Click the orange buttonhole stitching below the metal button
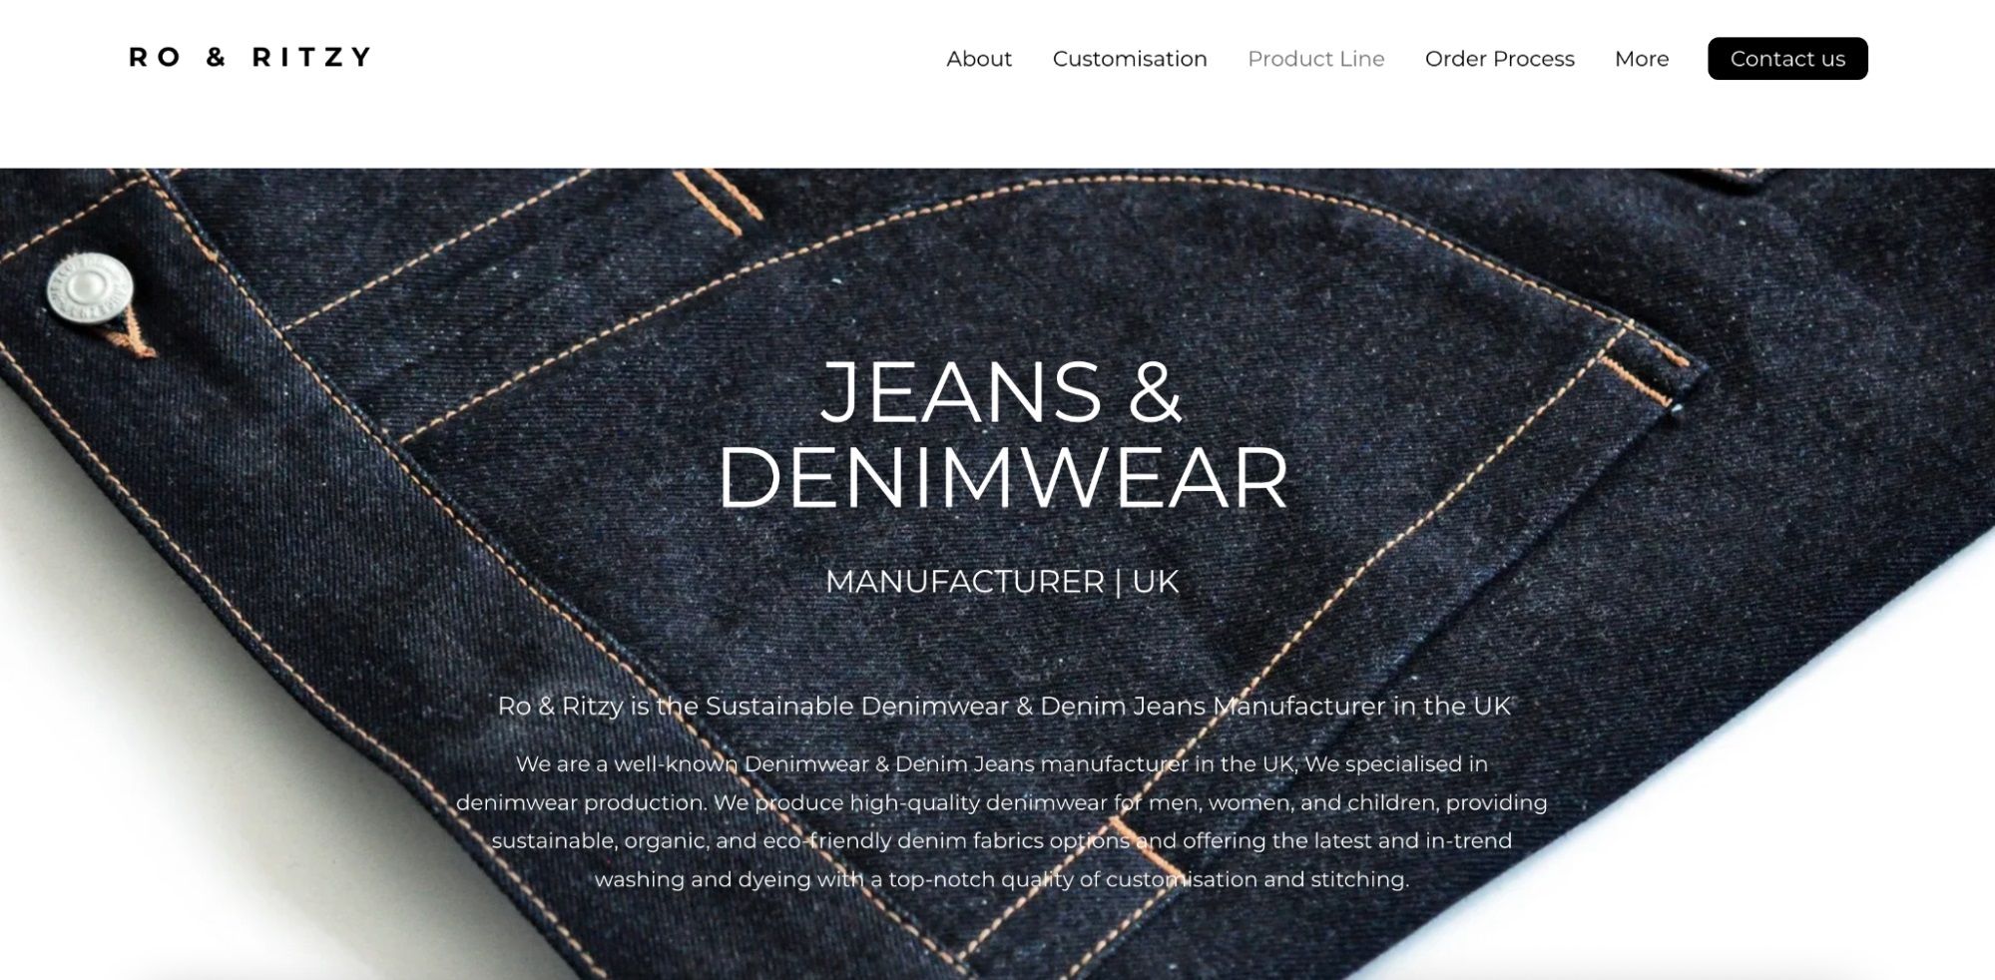The image size is (1995, 980). 132,336
